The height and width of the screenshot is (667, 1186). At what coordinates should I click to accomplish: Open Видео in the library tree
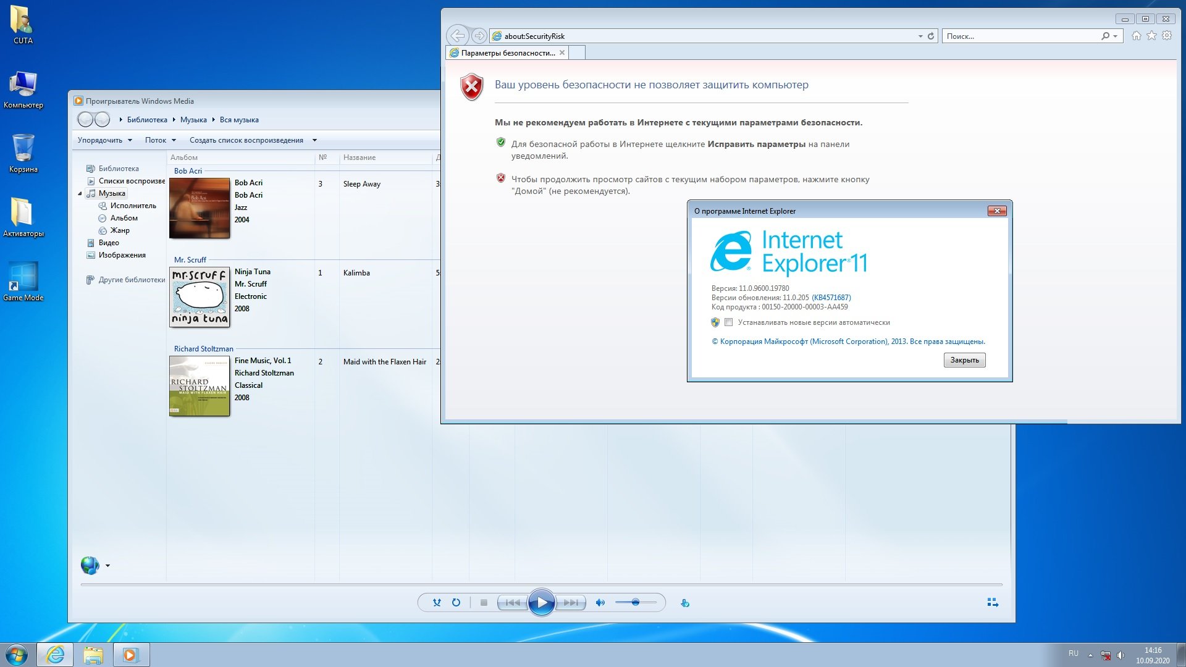coord(109,243)
